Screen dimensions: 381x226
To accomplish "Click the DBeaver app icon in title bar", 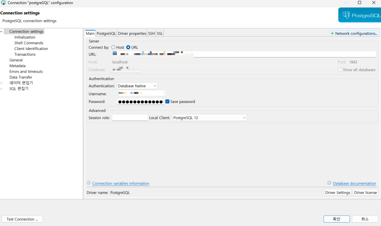I will (x=3, y=3).
